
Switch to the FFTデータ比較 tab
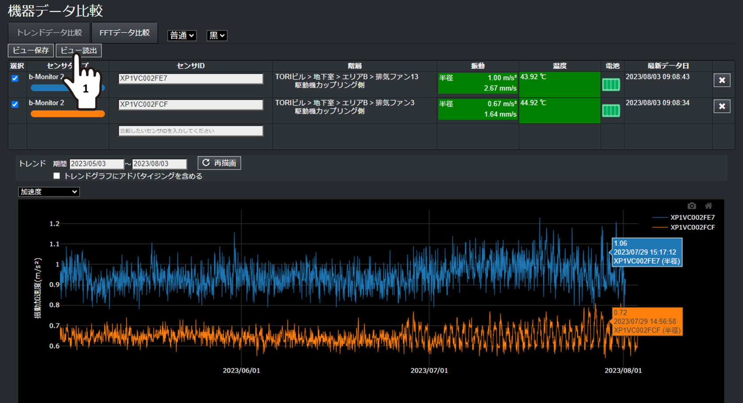click(125, 33)
